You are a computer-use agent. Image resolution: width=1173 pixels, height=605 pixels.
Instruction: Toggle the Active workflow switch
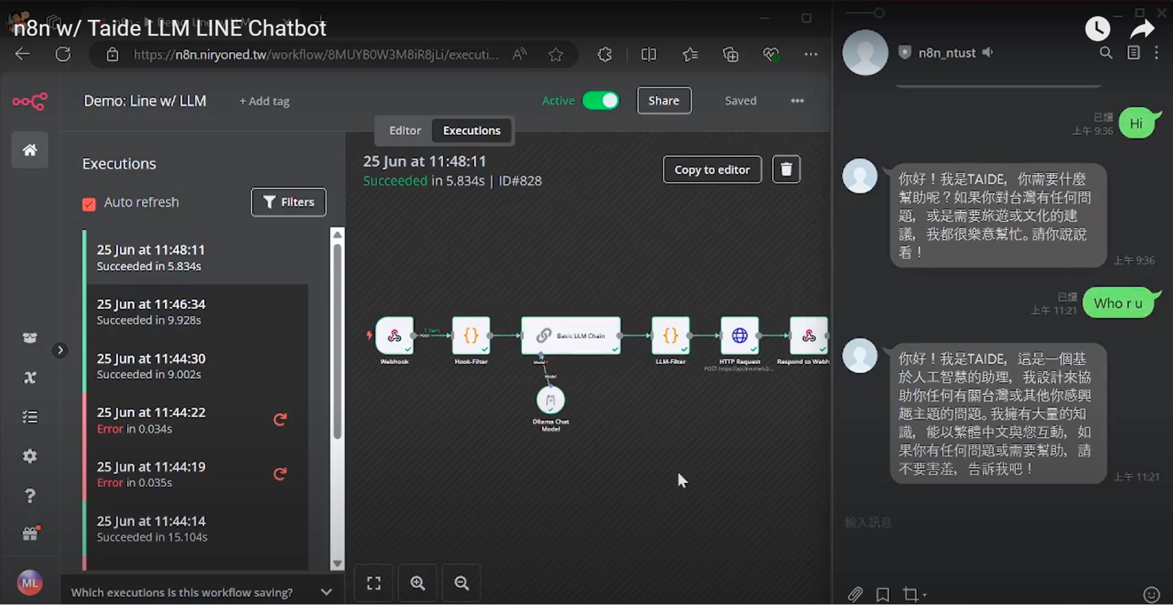coord(601,101)
